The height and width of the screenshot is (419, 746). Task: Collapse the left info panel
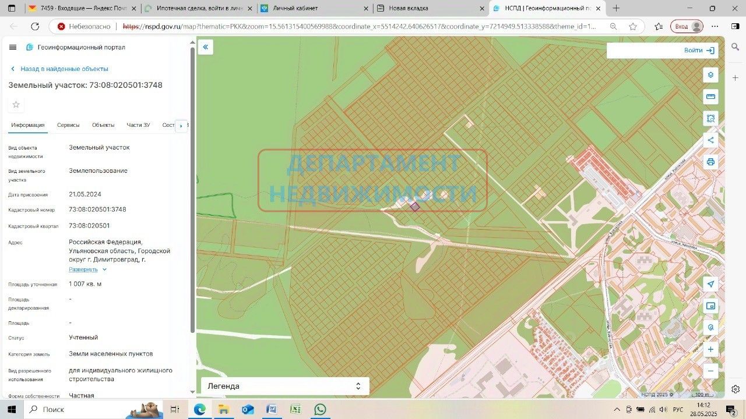pyautogui.click(x=205, y=47)
